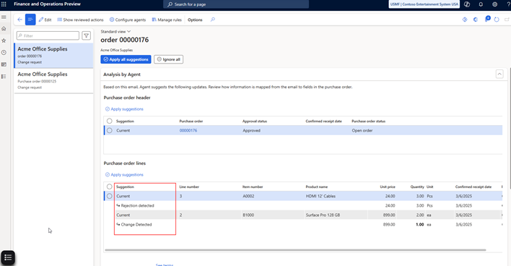
Task: Toggle the blue list view button
Action: [x=30, y=20]
